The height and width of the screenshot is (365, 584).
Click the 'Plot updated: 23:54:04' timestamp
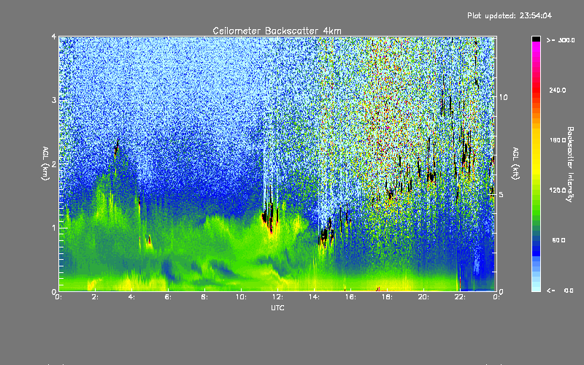510,15
